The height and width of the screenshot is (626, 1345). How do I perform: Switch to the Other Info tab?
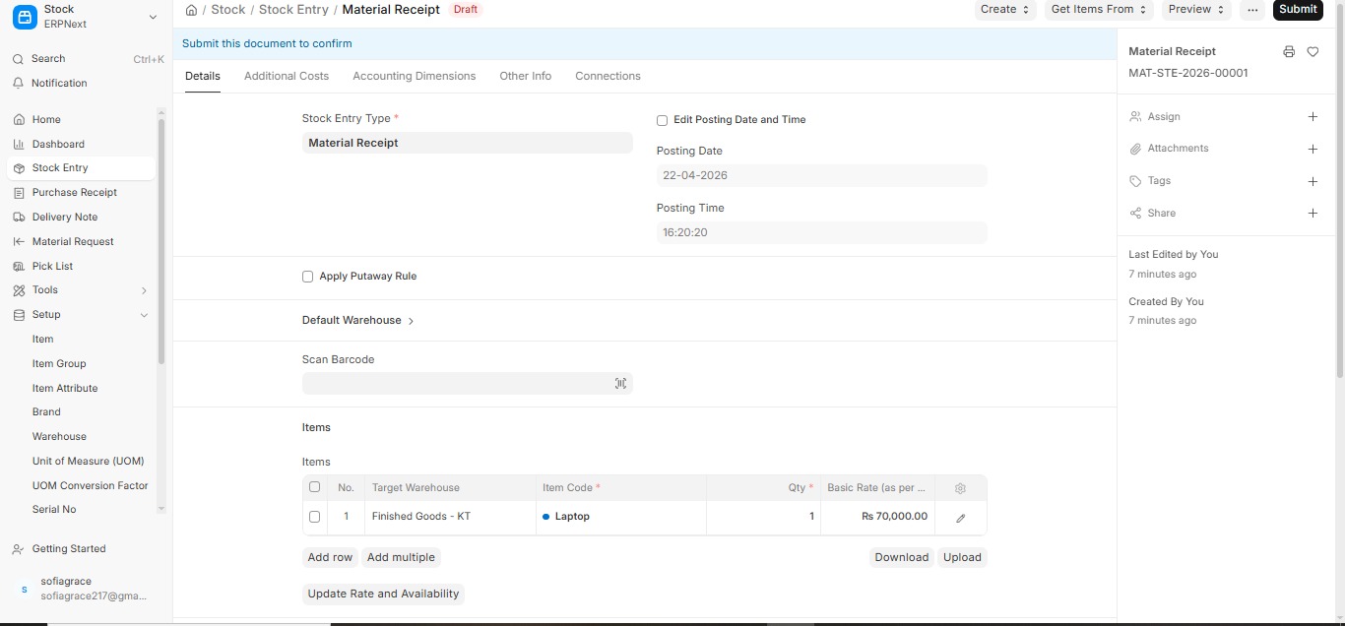525,76
